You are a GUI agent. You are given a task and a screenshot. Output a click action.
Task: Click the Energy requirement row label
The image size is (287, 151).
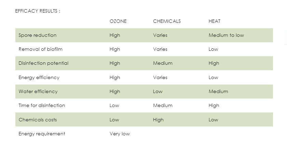(42, 134)
